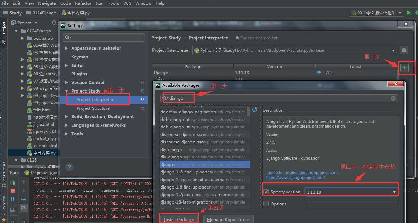Click per-project icon beside Version Control
This screenshot has height=223, width=418.
143,83
